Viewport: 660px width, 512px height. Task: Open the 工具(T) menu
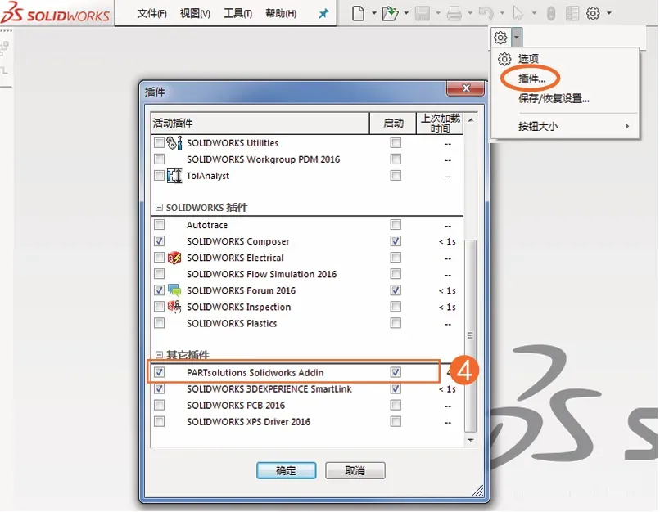[x=237, y=13]
